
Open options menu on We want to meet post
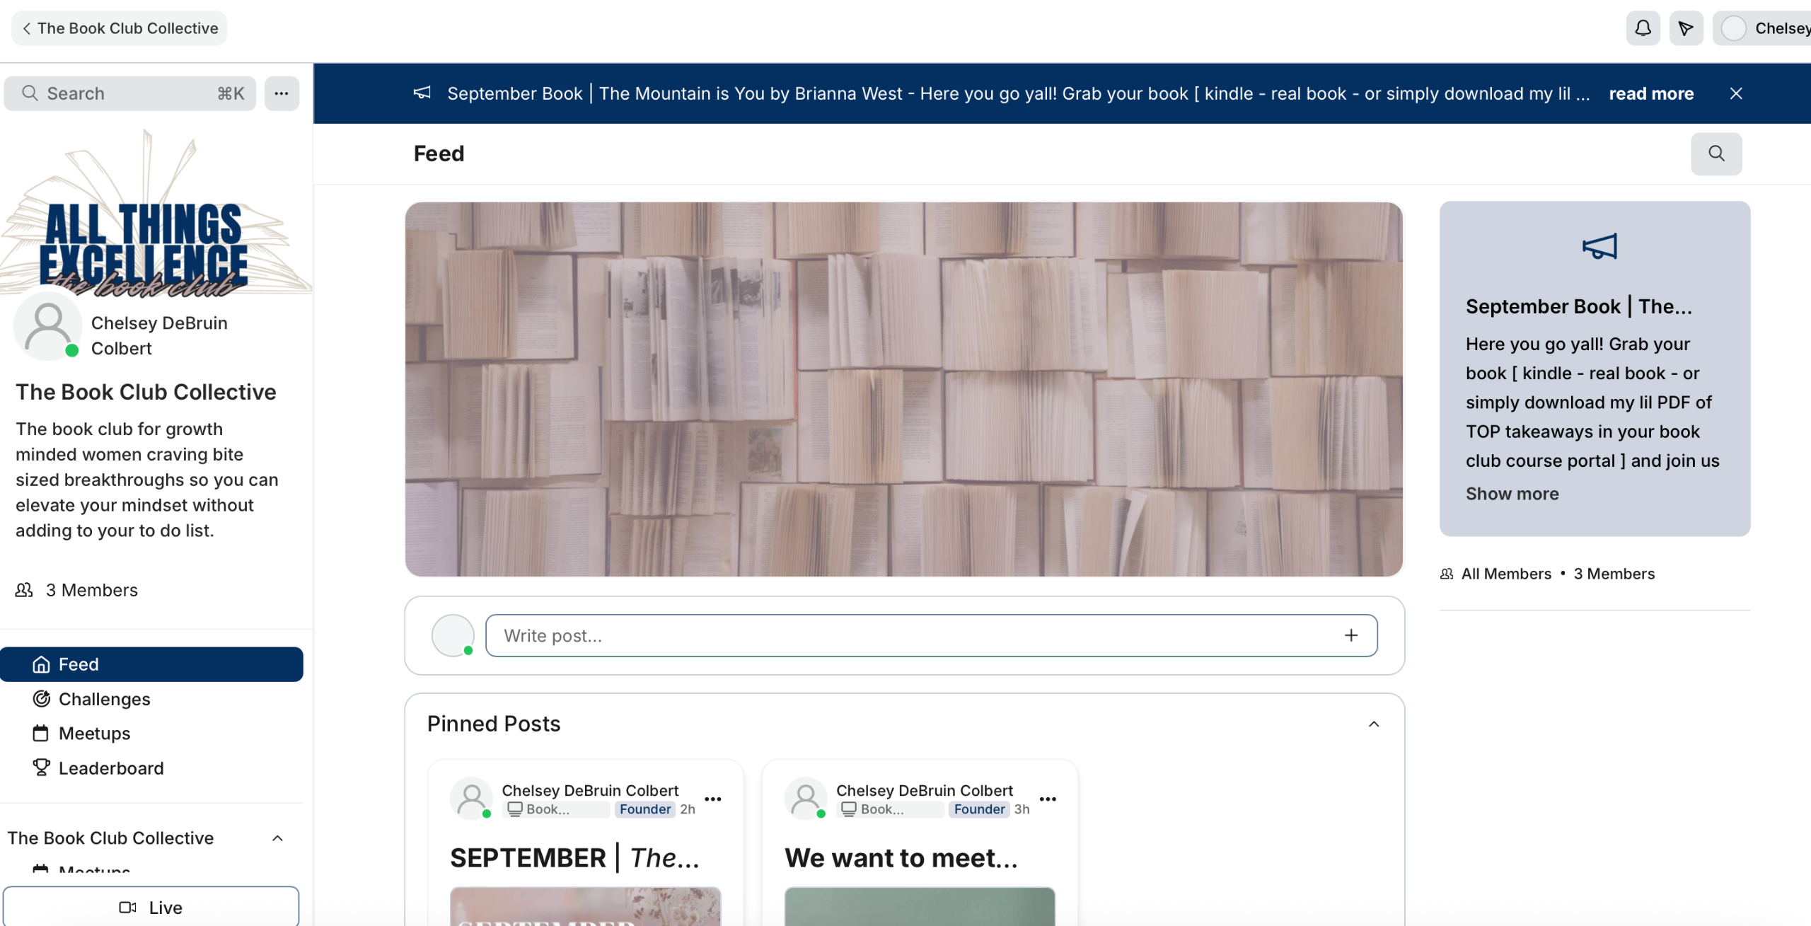click(1048, 799)
